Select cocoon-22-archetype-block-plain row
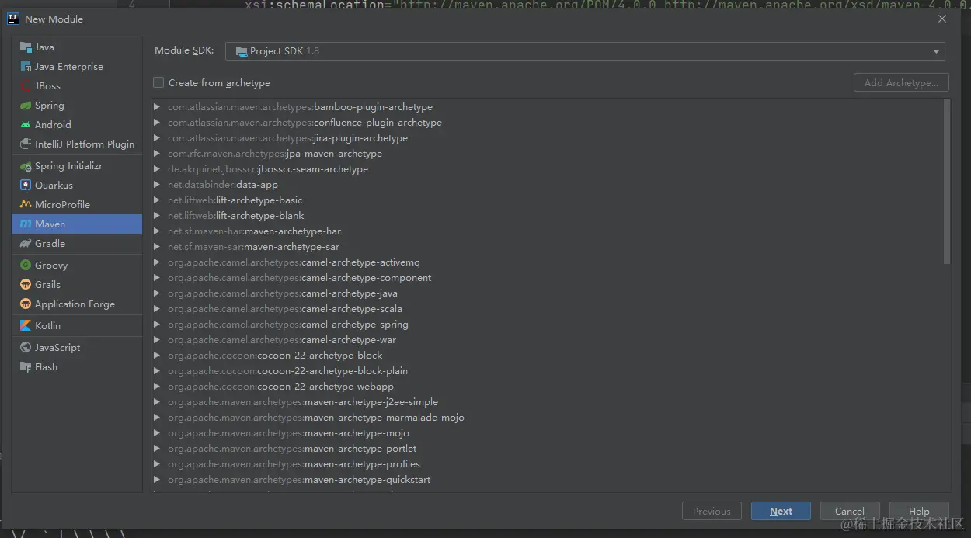This screenshot has width=971, height=538. point(548,371)
